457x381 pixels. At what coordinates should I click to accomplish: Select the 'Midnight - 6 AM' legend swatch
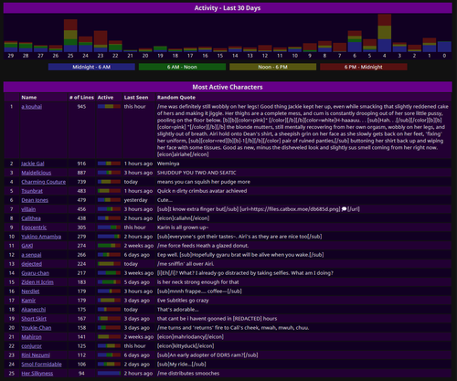tap(91, 67)
